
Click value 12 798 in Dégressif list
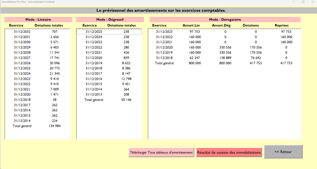click(x=126, y=79)
